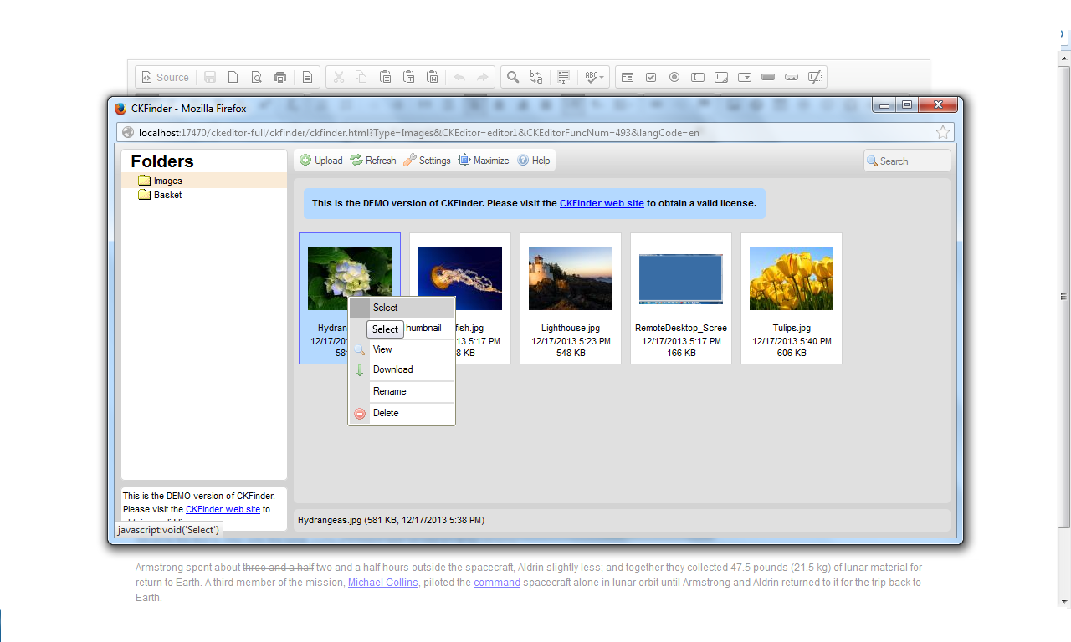Click New Page icon in editor toolbar

click(233, 77)
